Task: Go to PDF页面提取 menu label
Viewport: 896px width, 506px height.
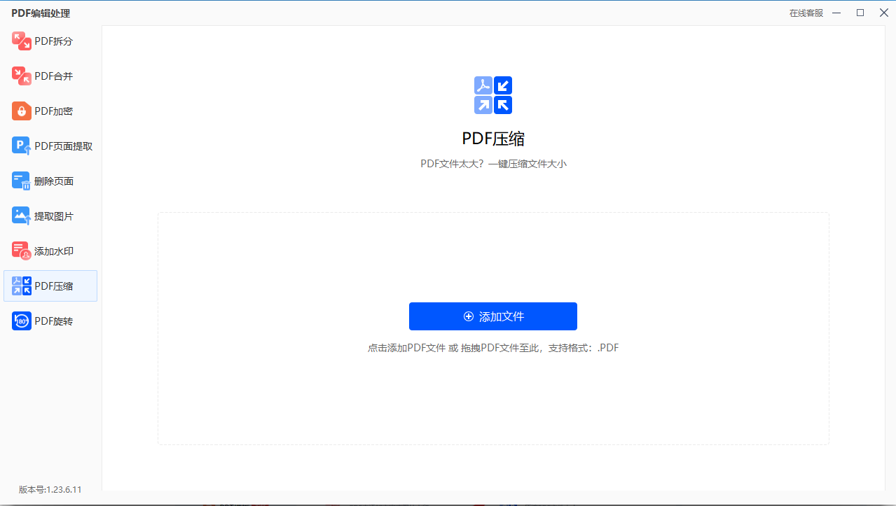Action: [x=64, y=146]
